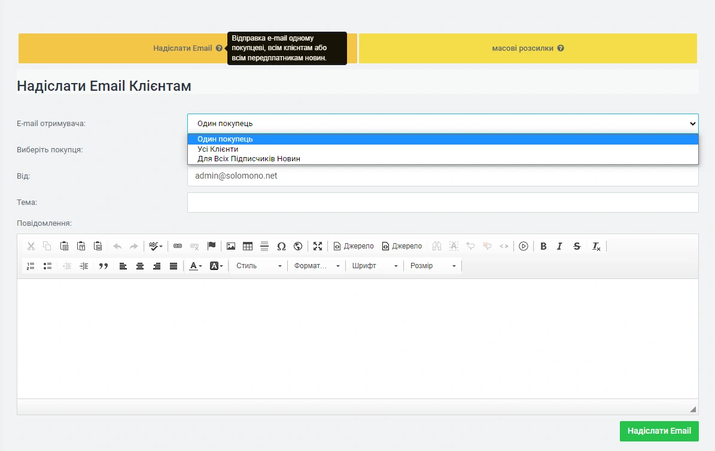The width and height of the screenshot is (715, 451).
Task: Click the anchor flag icon
Action: click(211, 246)
